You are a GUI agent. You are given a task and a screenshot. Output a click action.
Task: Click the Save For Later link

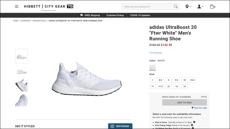point(200,108)
